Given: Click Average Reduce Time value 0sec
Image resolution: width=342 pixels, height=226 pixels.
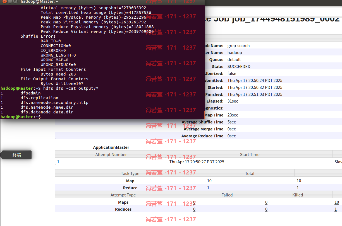Looking at the screenshot, I should click(x=232, y=136).
